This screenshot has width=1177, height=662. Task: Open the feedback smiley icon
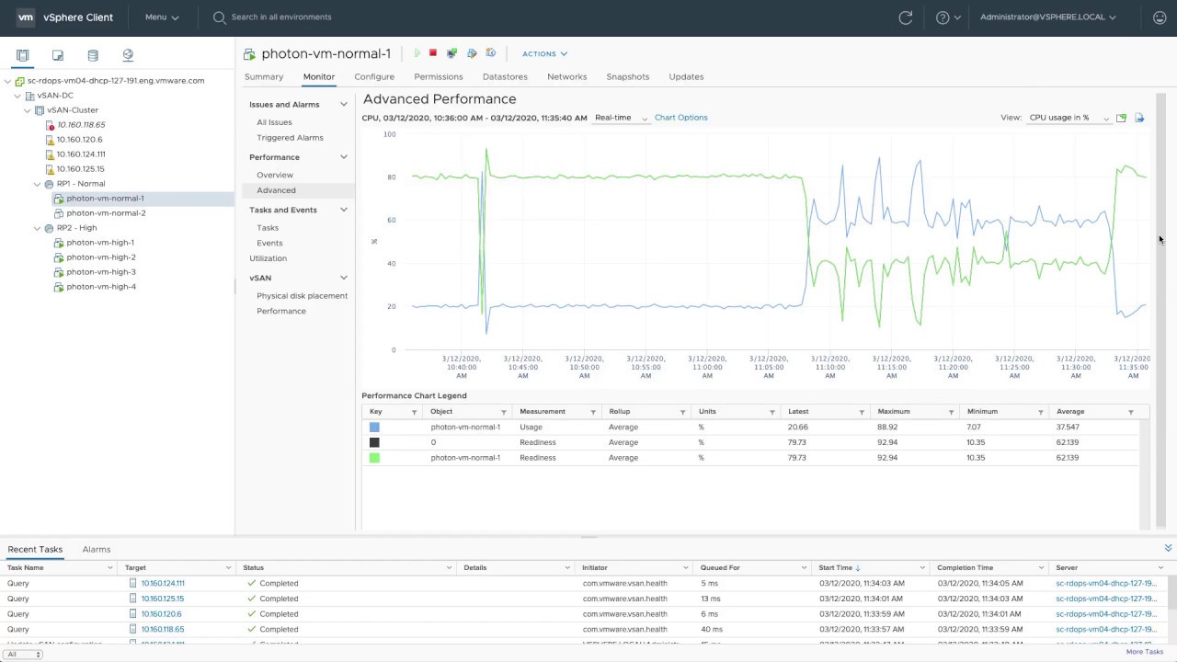(x=1160, y=17)
